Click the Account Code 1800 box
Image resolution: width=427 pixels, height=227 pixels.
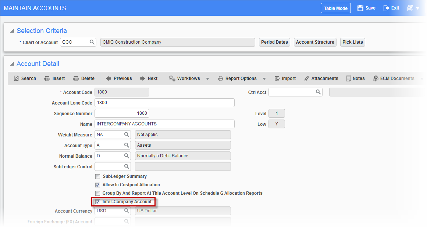122,92
